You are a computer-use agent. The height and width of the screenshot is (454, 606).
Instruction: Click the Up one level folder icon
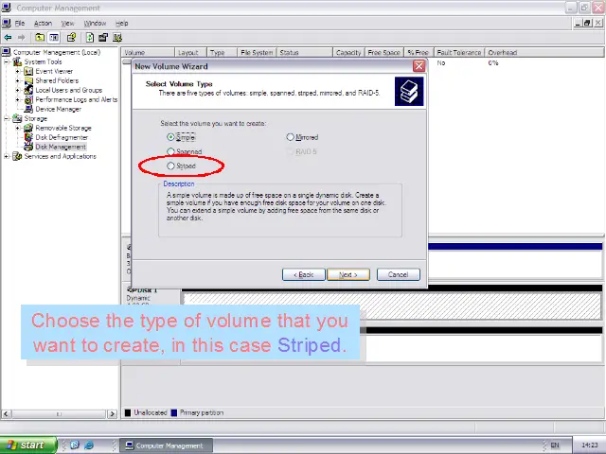coord(40,38)
